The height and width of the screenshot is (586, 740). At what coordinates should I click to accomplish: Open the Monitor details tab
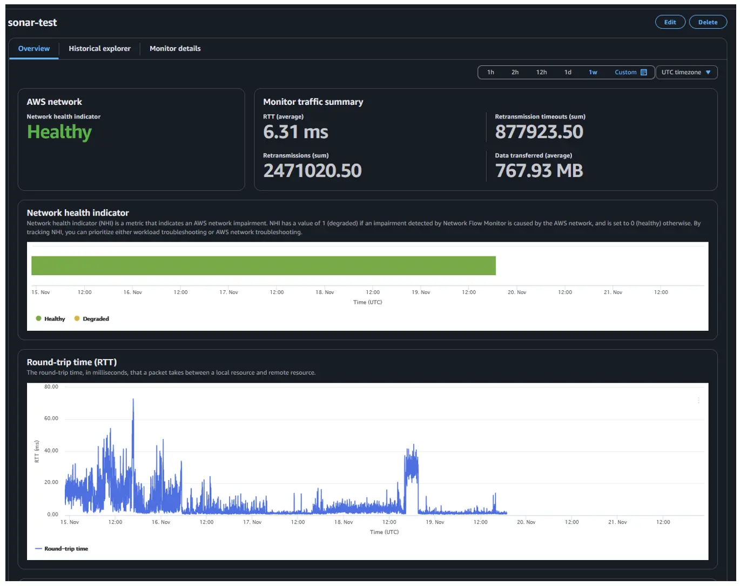tap(175, 49)
